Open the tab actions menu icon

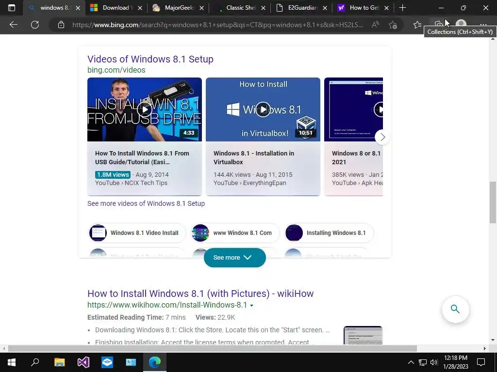(x=12, y=8)
